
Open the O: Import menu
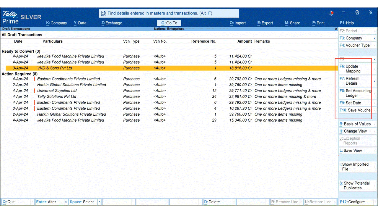click(x=238, y=23)
